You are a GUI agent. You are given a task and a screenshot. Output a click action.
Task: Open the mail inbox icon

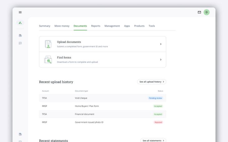point(199,12)
